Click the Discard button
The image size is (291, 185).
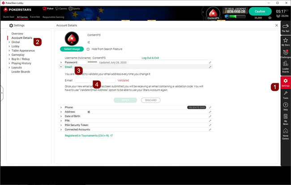151,100
